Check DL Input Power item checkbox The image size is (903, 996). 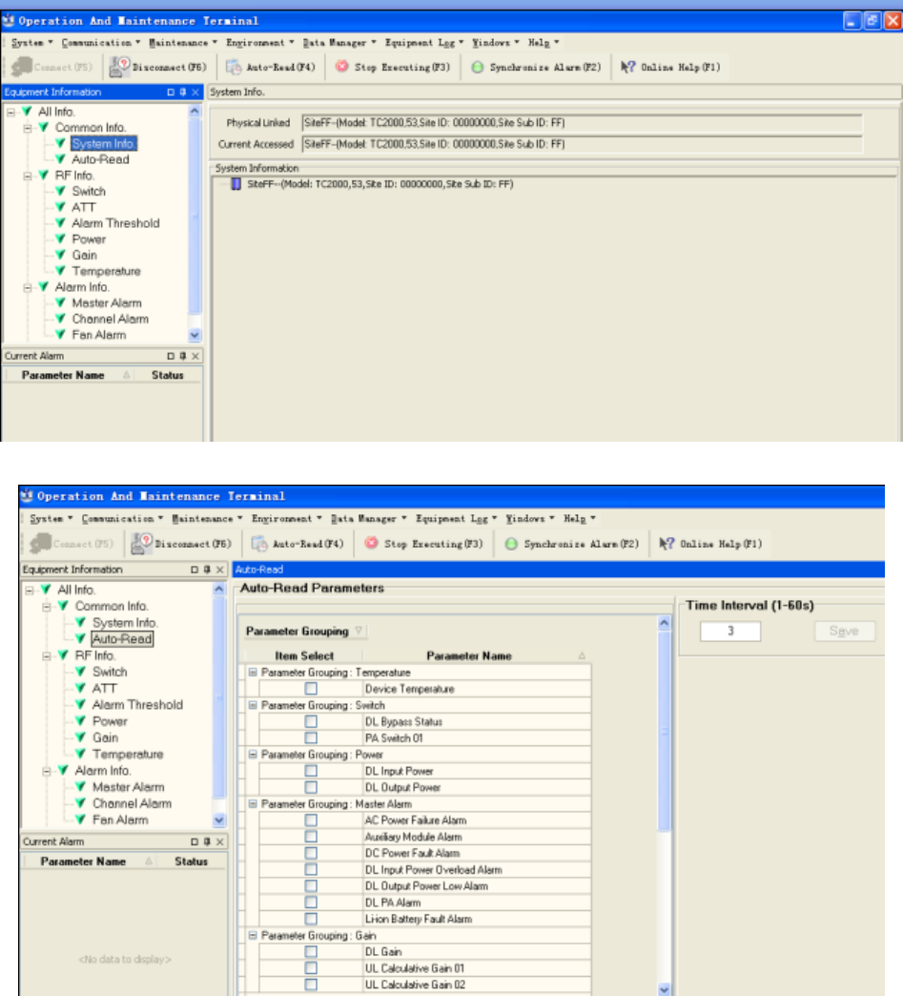coord(311,771)
